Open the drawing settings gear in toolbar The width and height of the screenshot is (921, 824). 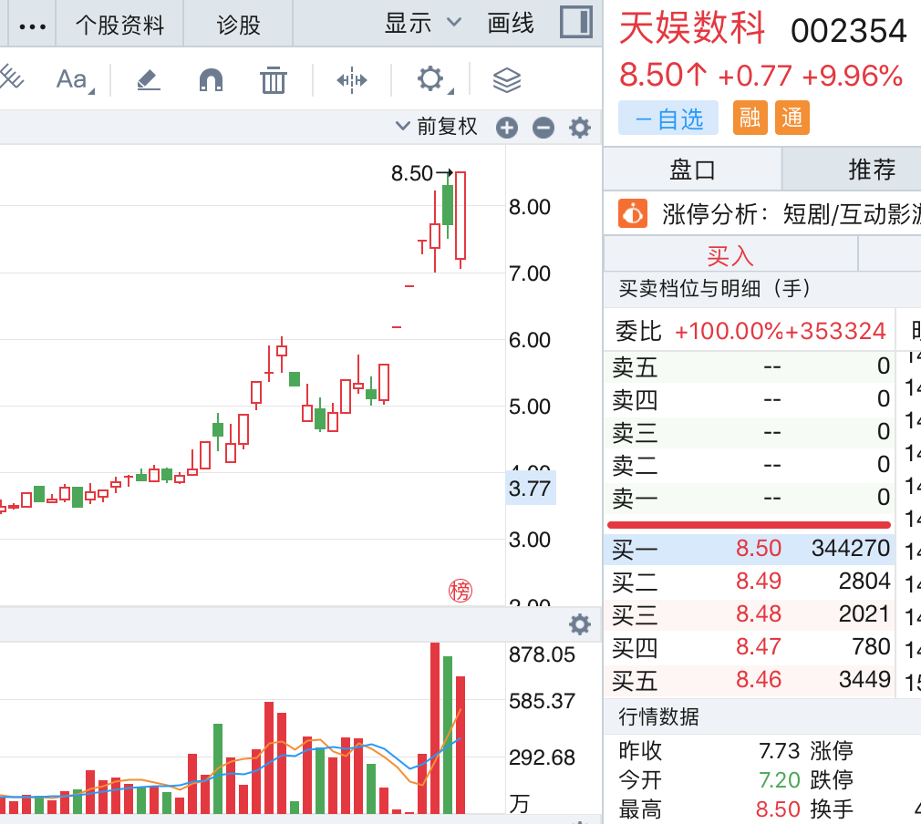click(430, 79)
